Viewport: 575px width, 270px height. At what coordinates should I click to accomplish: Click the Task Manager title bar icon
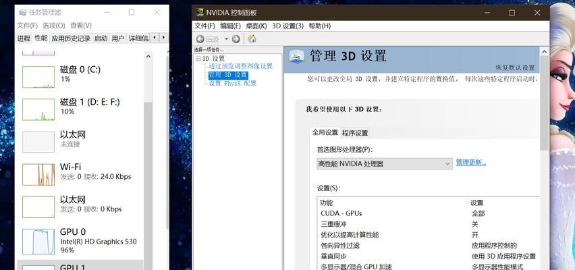coord(23,12)
